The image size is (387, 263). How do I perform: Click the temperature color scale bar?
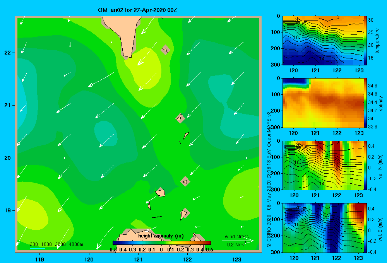365,41
